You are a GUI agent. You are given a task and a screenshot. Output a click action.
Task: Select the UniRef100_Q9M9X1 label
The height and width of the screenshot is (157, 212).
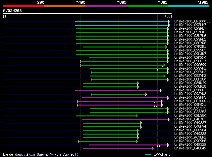click(190, 105)
